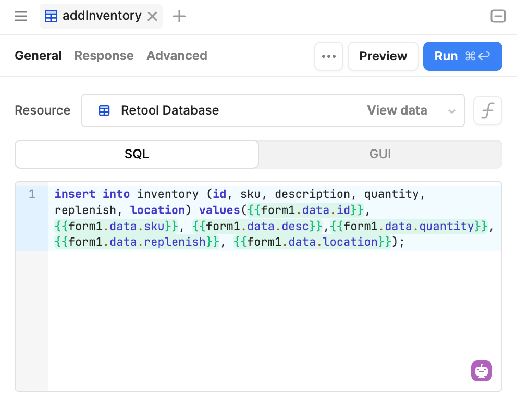This screenshot has width=517, height=400.
Task: Click {{form1.data.quantity}} expression in editor
Action: [409, 226]
